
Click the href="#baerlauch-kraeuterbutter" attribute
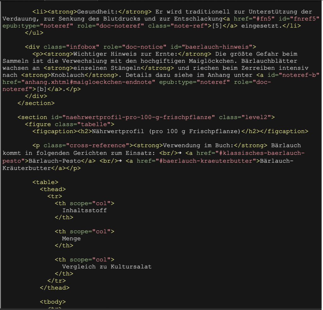197,161
